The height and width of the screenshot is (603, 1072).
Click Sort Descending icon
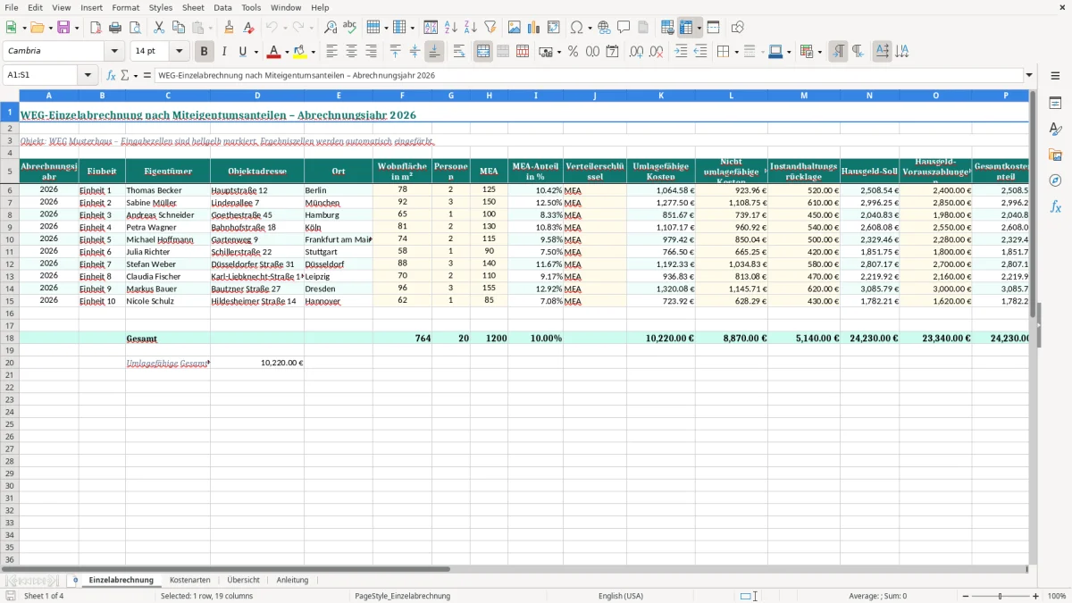(x=470, y=28)
